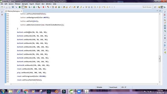Expand the dropdown beside the red Stop icon
This screenshot has width=167, height=94.
46,7
